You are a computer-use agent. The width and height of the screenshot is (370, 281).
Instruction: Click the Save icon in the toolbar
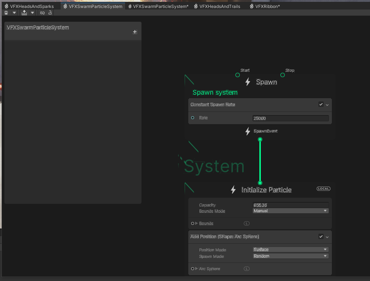6,12
